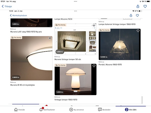Tap the mushroom table lamp photo
The width and height of the screenshot is (151, 113).
[76, 79]
